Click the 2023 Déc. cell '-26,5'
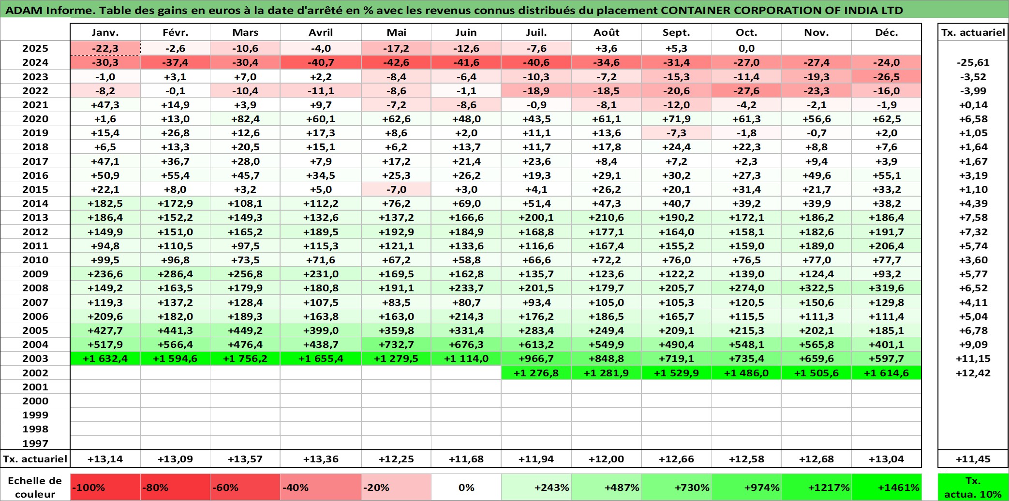The width and height of the screenshot is (1009, 501). 886,77
